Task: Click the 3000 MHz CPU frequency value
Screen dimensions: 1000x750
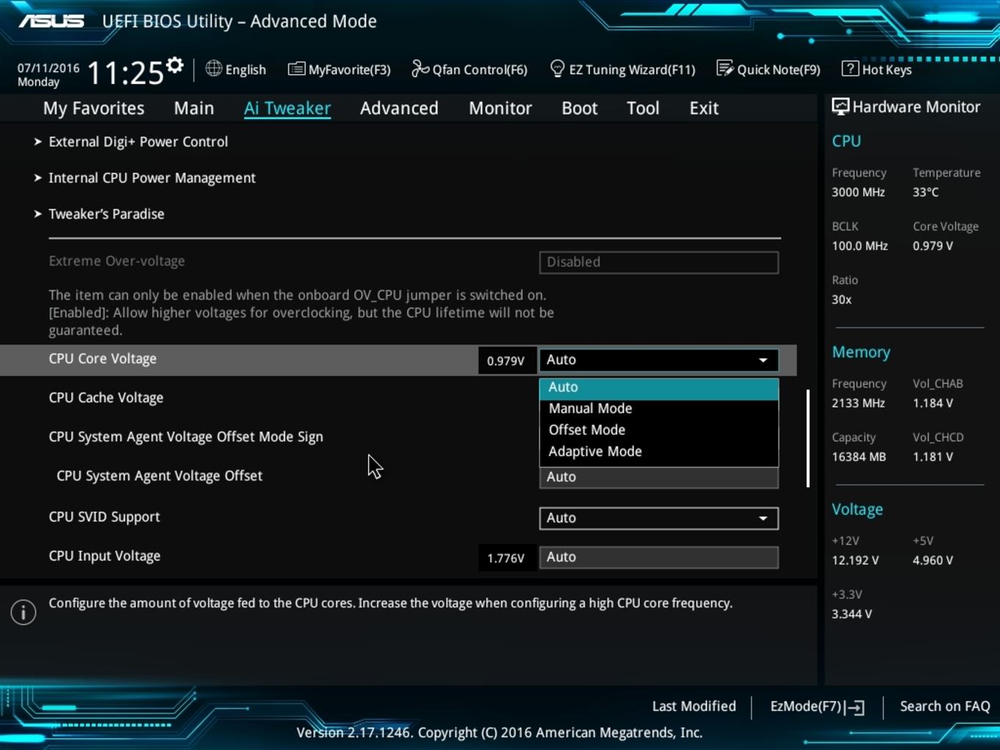Action: point(858,193)
